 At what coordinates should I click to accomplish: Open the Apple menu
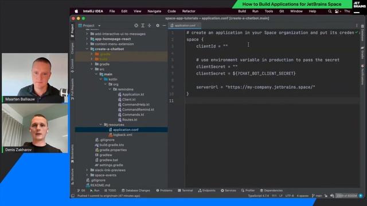(x=76, y=11)
